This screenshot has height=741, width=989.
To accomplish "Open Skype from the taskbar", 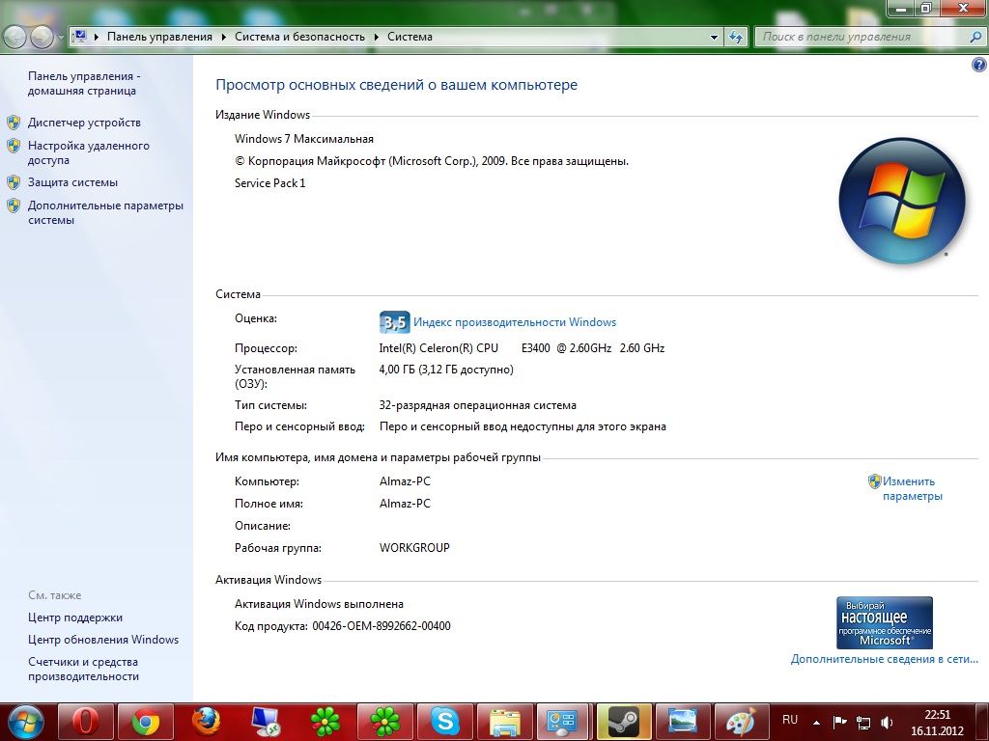I will (x=445, y=722).
